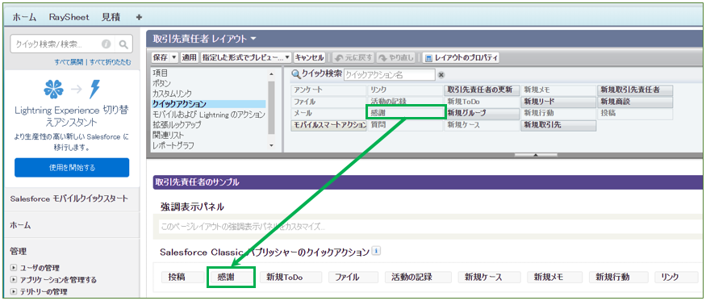
Task: Select 質問 palette item
Action: point(405,125)
